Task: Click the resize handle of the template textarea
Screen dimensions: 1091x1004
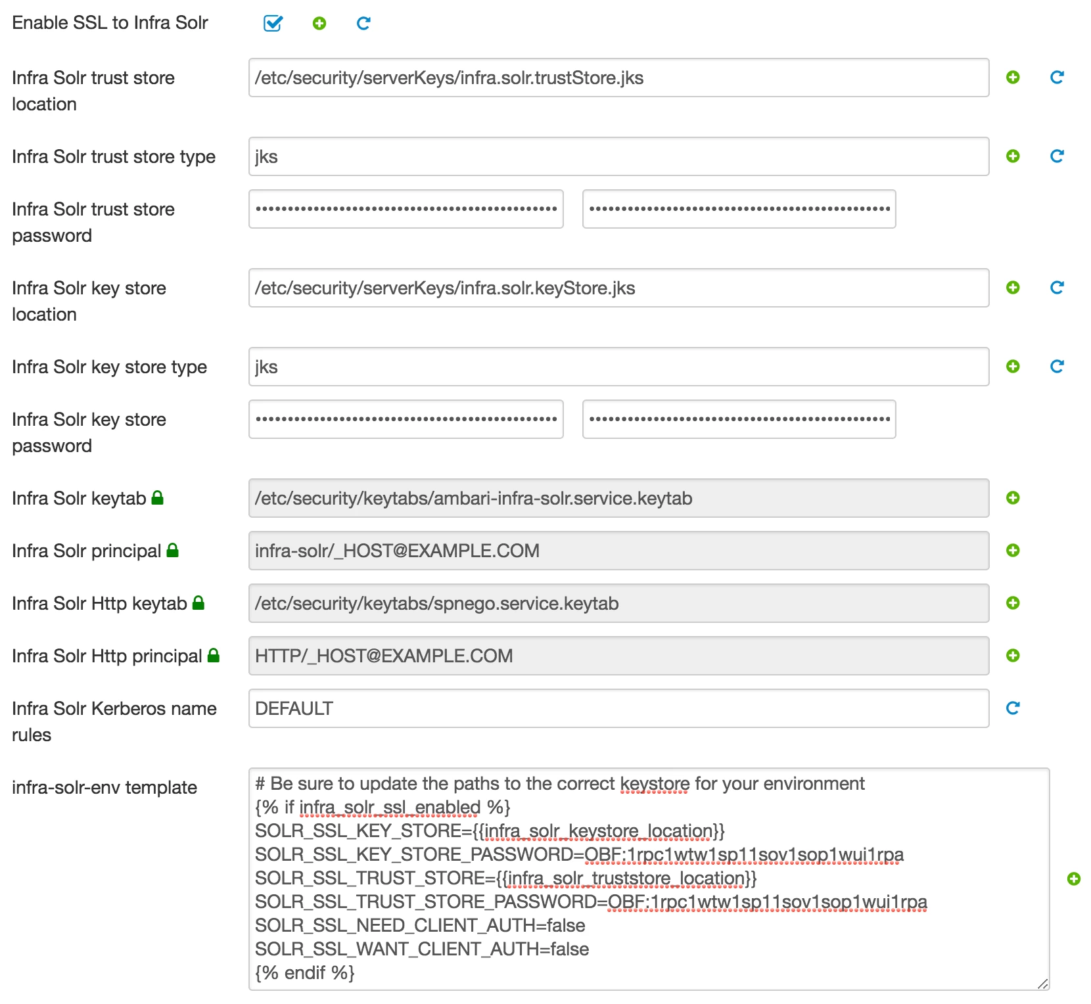Action: [1042, 984]
